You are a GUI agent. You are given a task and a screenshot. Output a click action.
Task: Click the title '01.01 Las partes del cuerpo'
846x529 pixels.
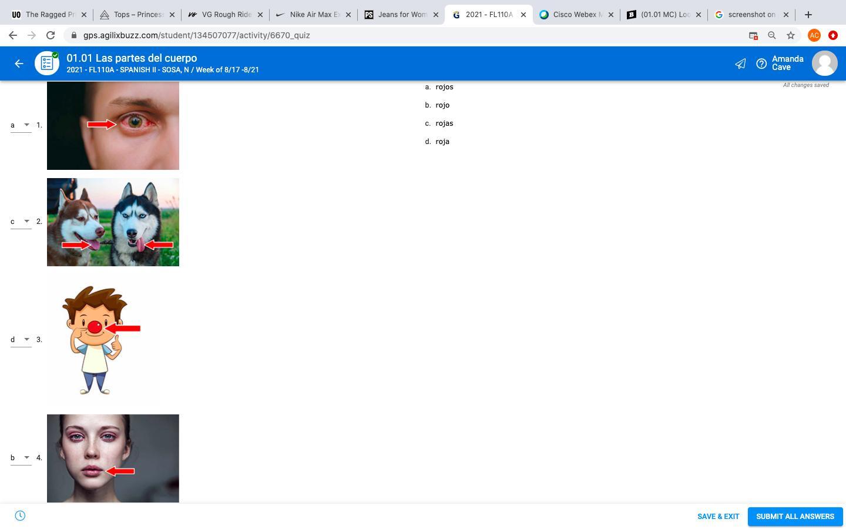[132, 58]
